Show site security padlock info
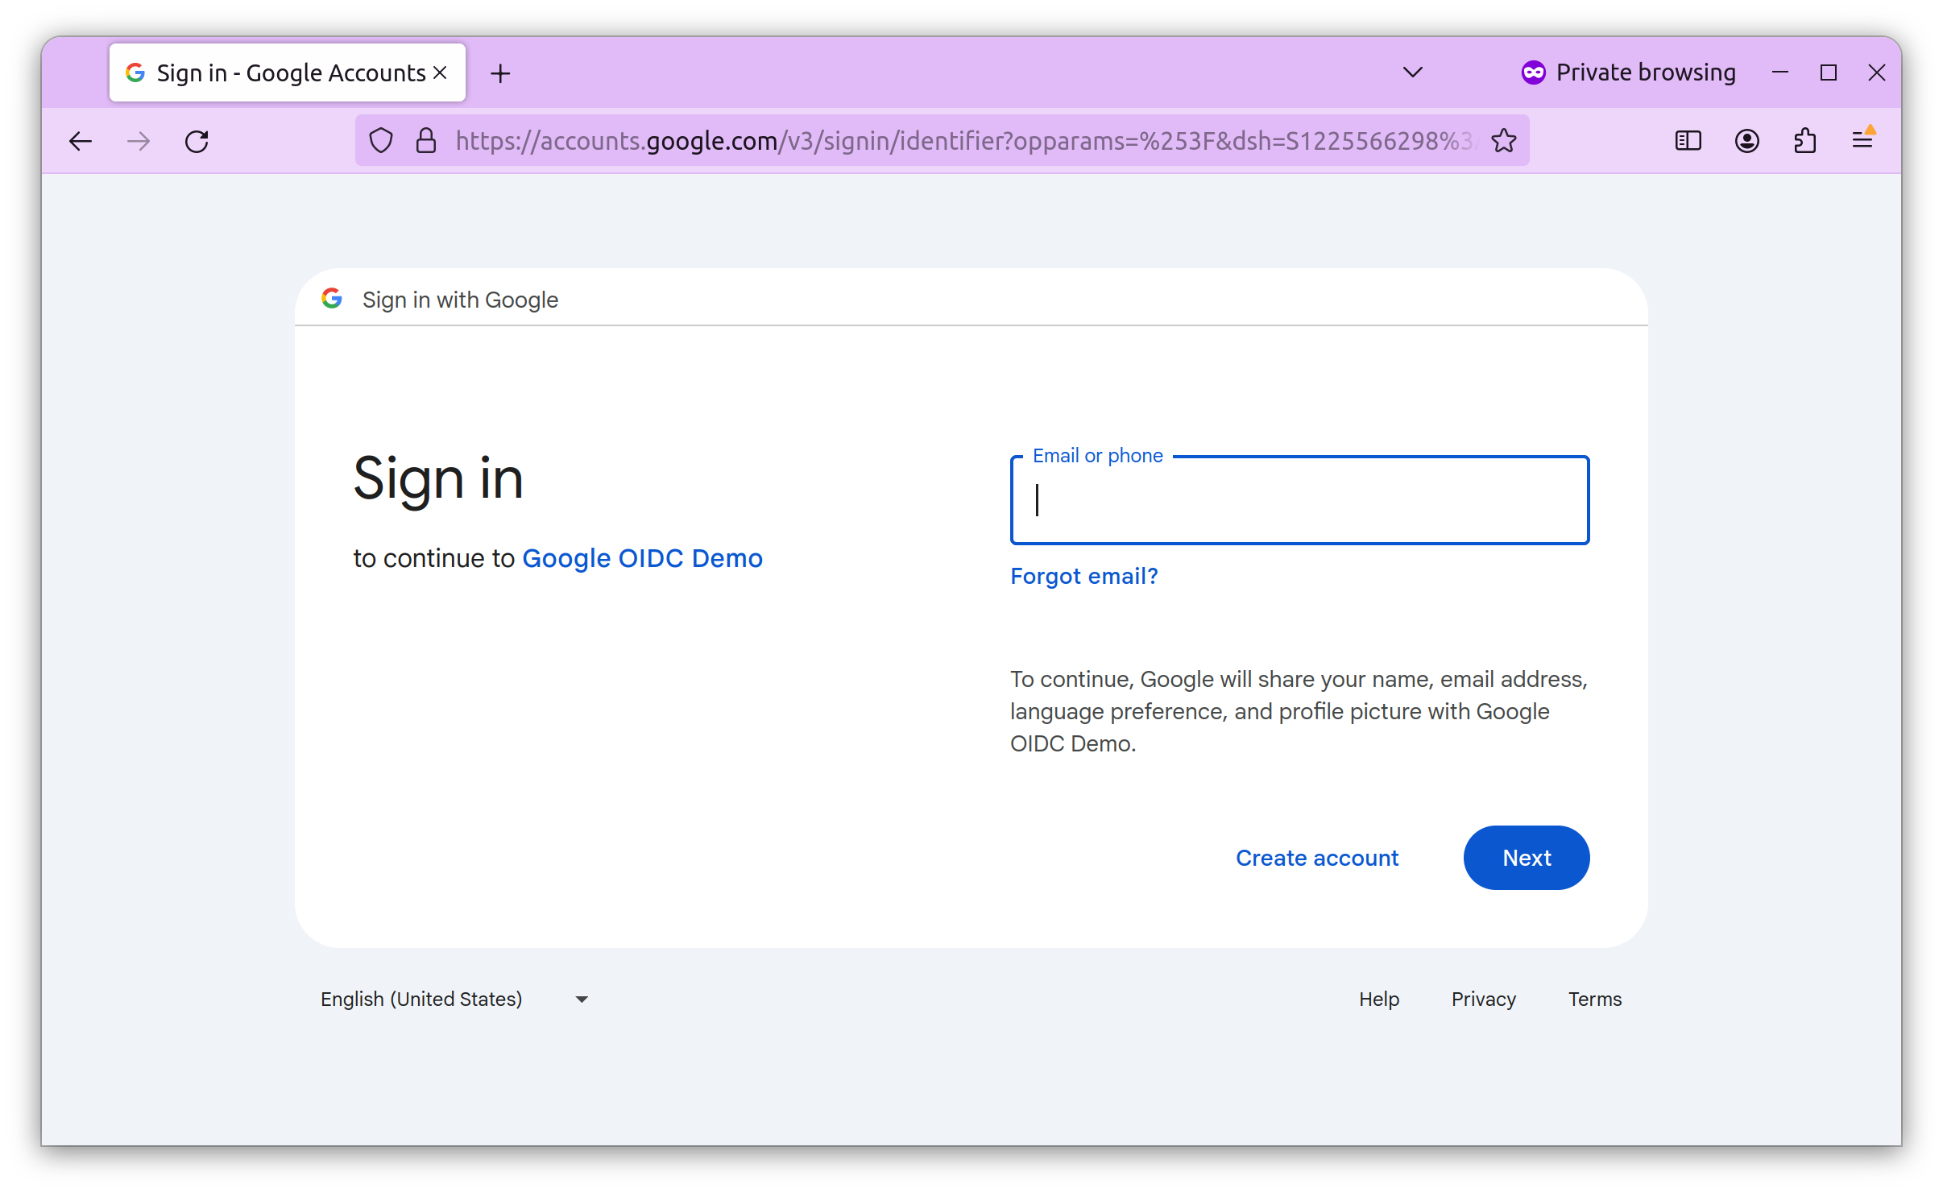The height and width of the screenshot is (1192, 1943). (425, 141)
